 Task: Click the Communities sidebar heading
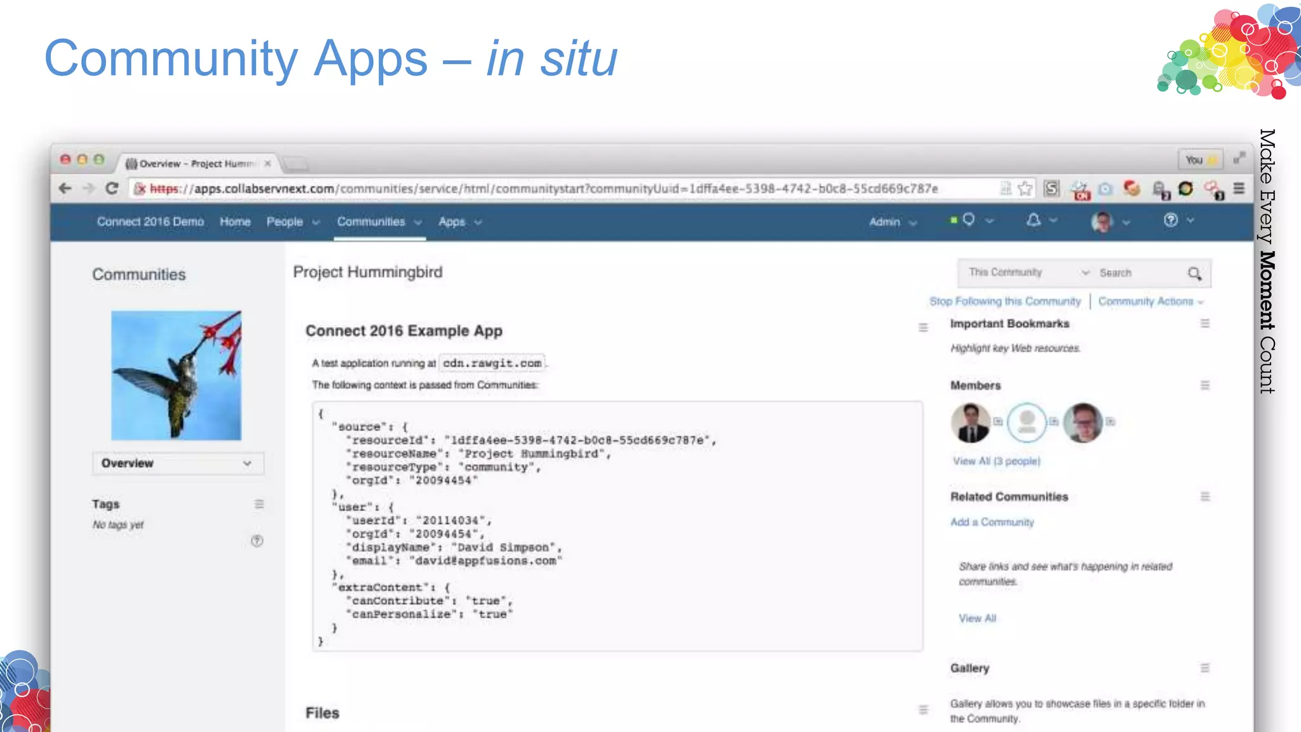139,274
